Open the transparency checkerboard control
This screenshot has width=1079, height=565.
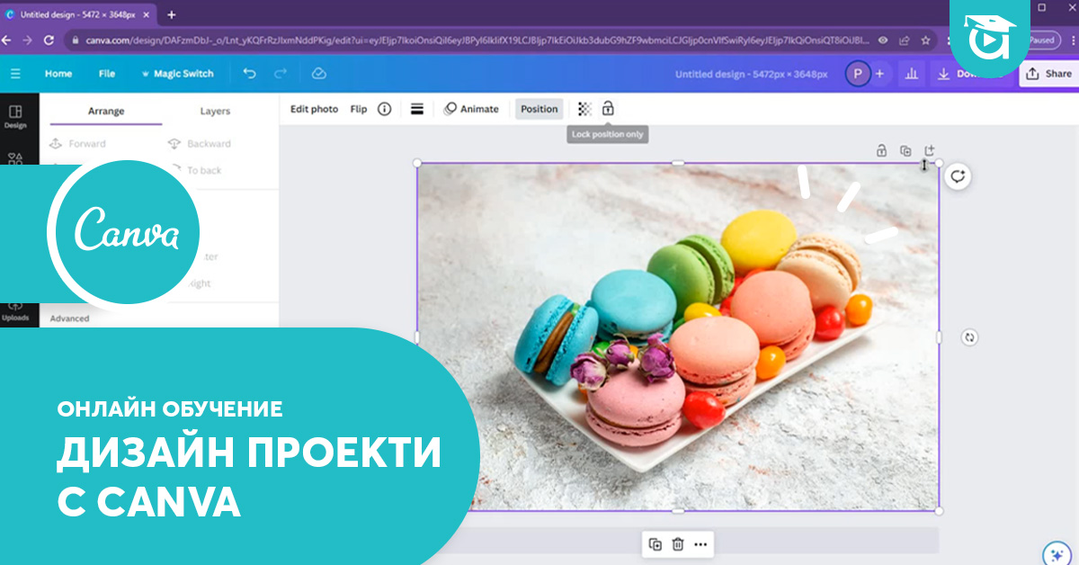(x=585, y=109)
